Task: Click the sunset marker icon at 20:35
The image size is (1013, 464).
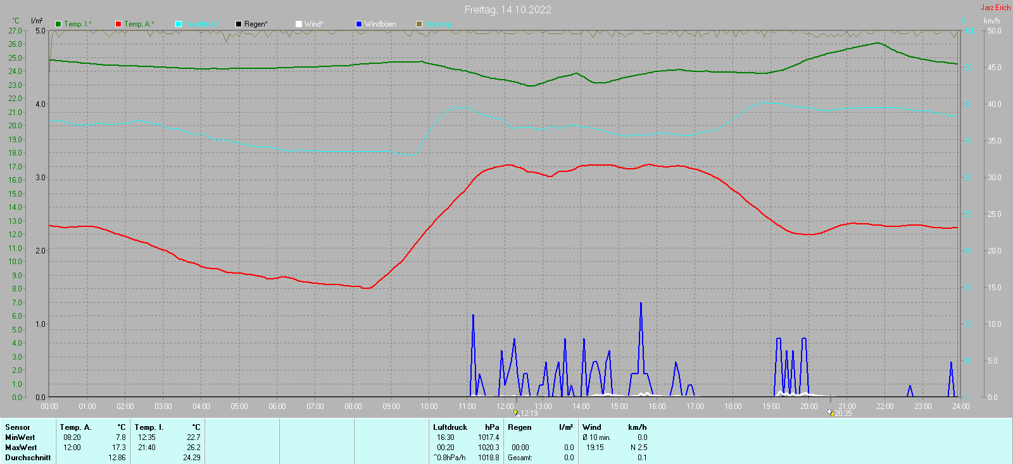Action: click(830, 413)
